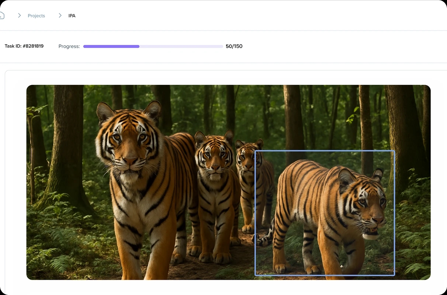Select the bounding box's top-right corner
Viewport: 447px width, 295px height.
click(394, 151)
